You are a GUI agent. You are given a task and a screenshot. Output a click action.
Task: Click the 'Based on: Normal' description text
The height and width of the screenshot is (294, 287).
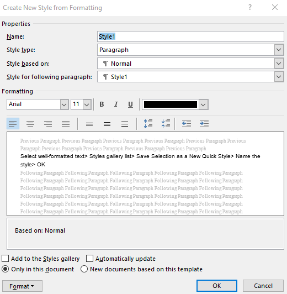click(x=40, y=230)
